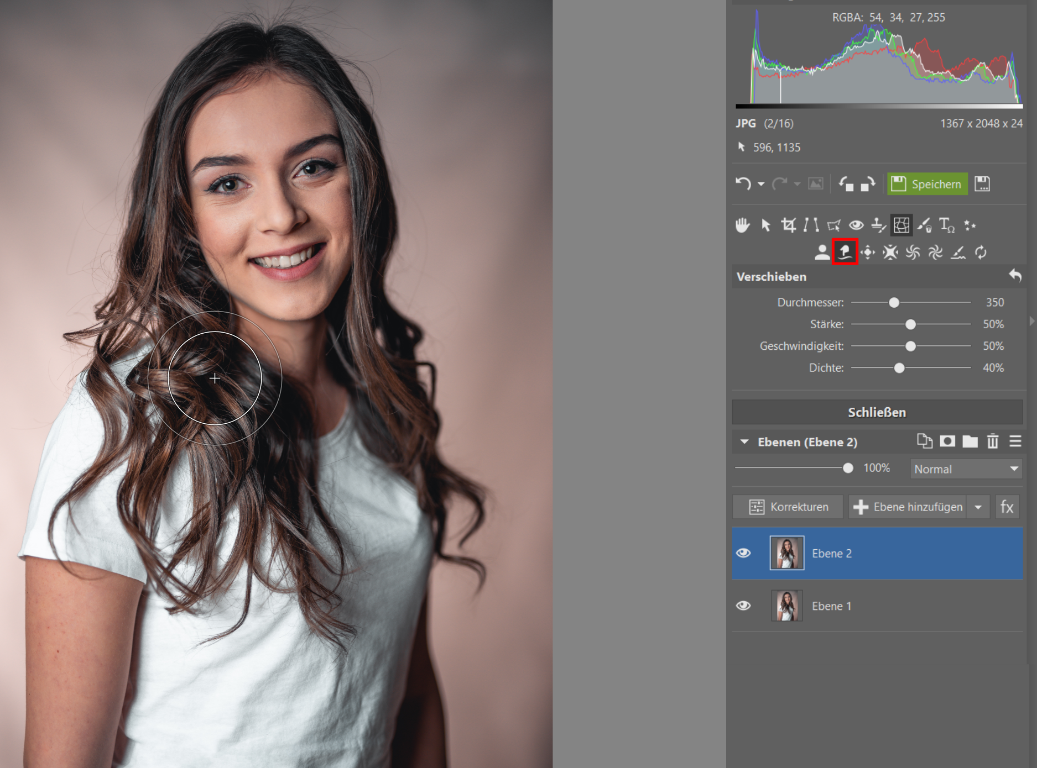Hide the Ebene 2 layer
The width and height of the screenshot is (1037, 768).
click(744, 553)
